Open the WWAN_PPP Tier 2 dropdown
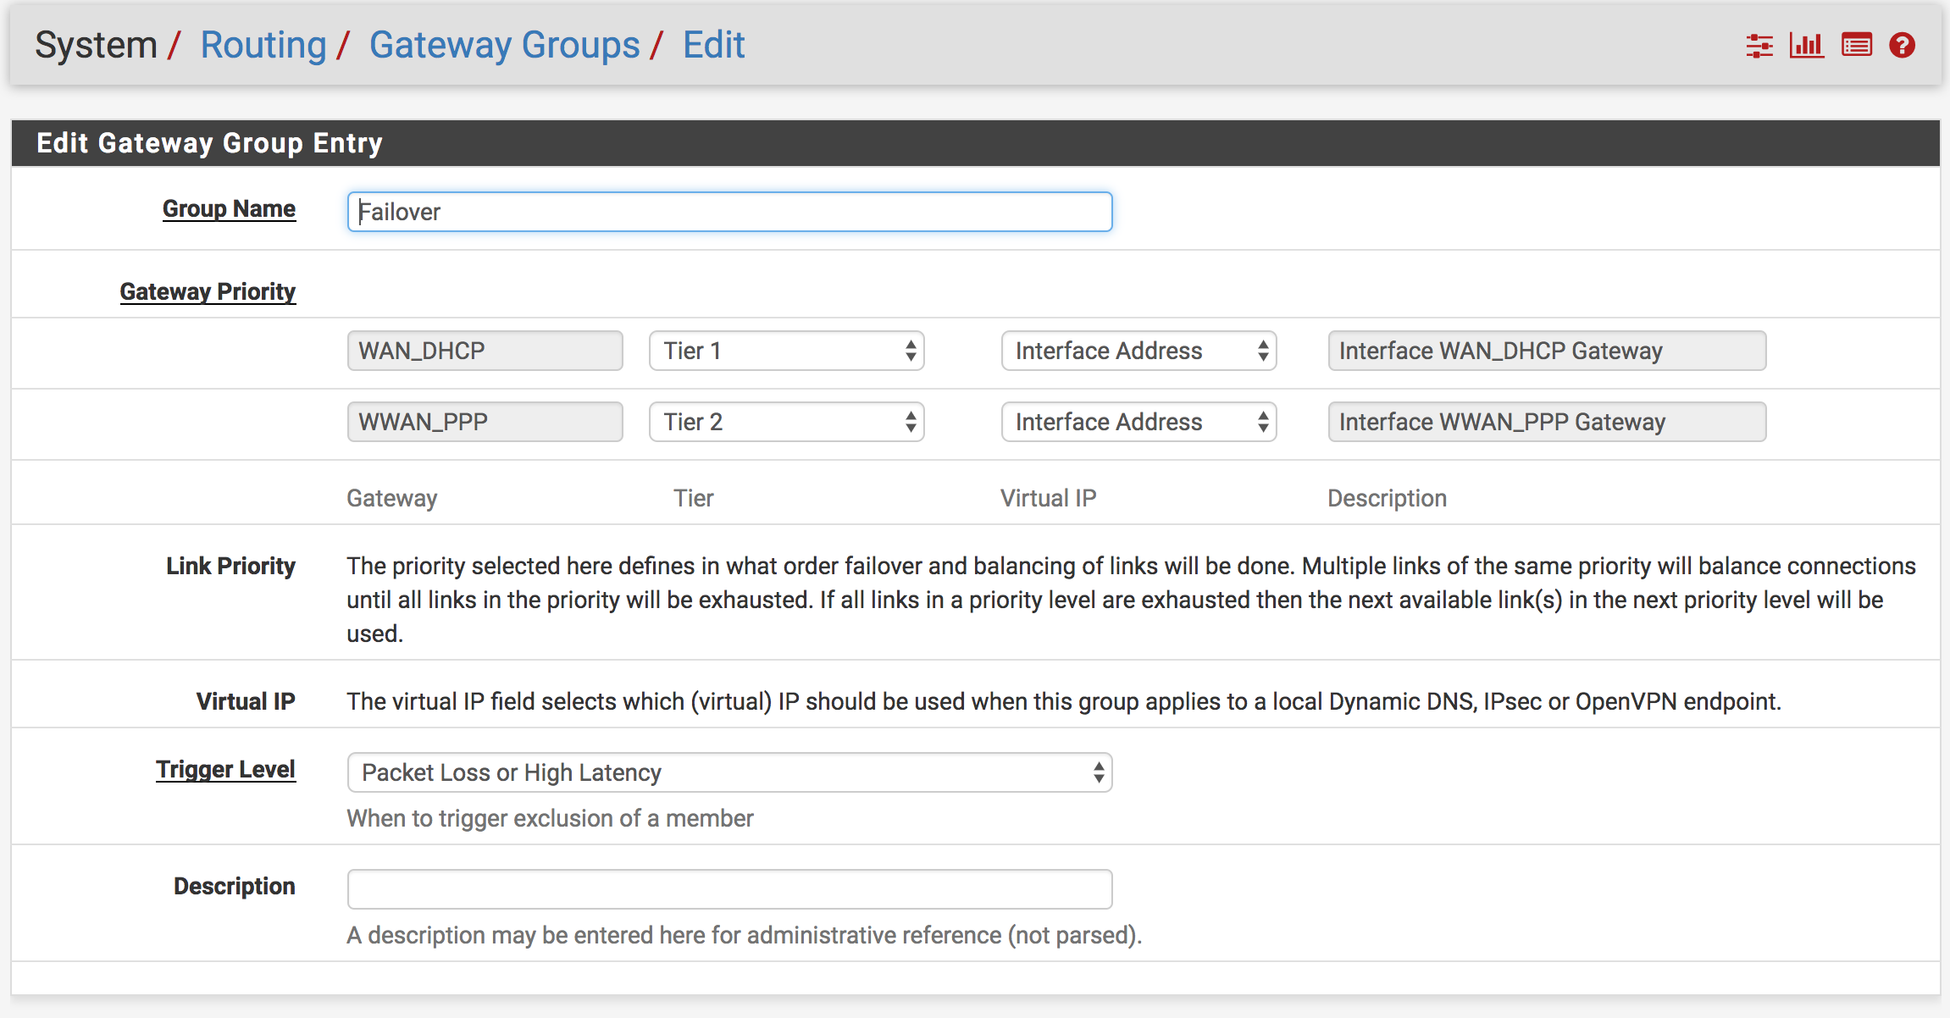The image size is (1950, 1018). (x=786, y=422)
